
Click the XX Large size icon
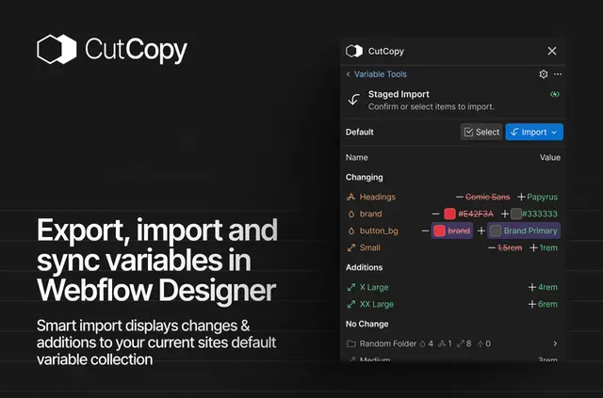point(350,304)
